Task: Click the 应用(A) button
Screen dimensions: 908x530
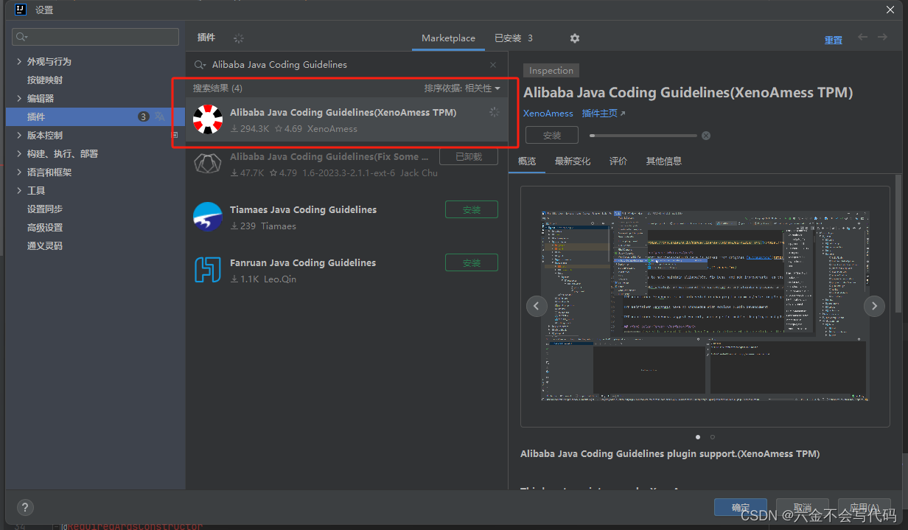Action: [865, 508]
